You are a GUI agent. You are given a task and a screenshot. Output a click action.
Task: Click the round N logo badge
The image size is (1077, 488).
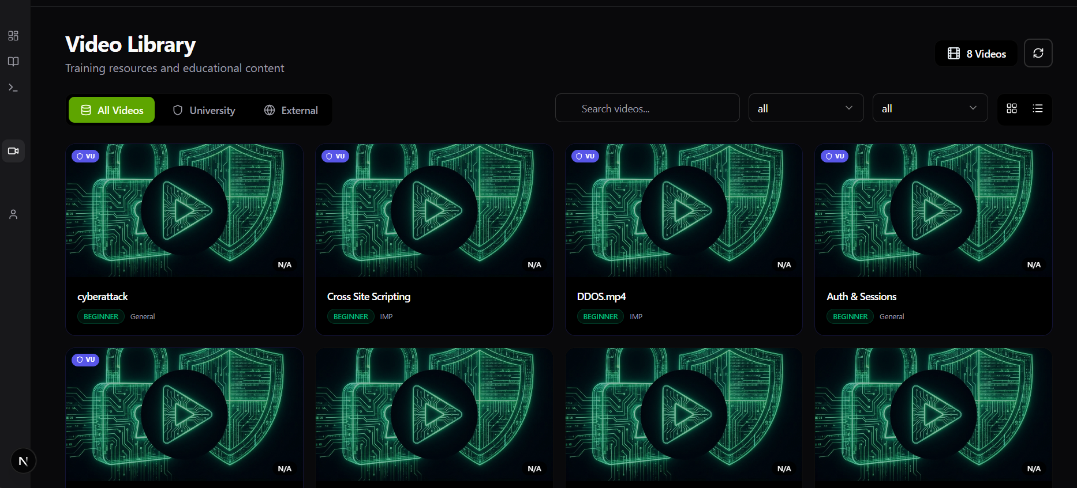(x=23, y=461)
